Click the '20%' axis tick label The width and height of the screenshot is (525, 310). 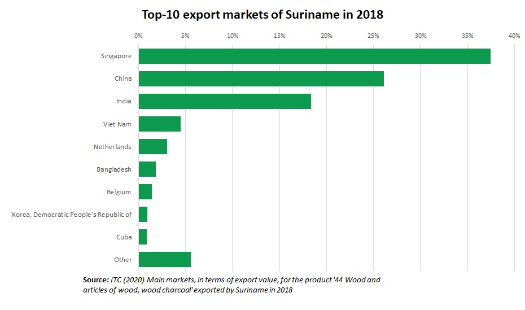(x=326, y=36)
